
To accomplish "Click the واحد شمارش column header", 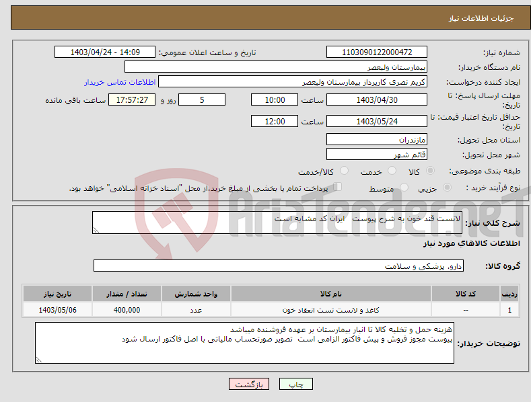I will click(x=196, y=294).
